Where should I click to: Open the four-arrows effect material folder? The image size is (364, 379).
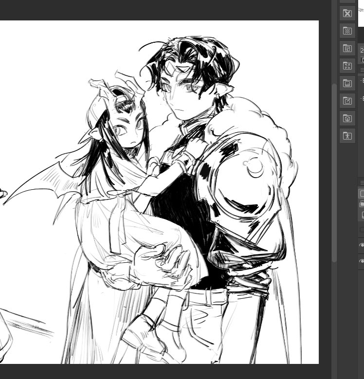[x=347, y=66]
